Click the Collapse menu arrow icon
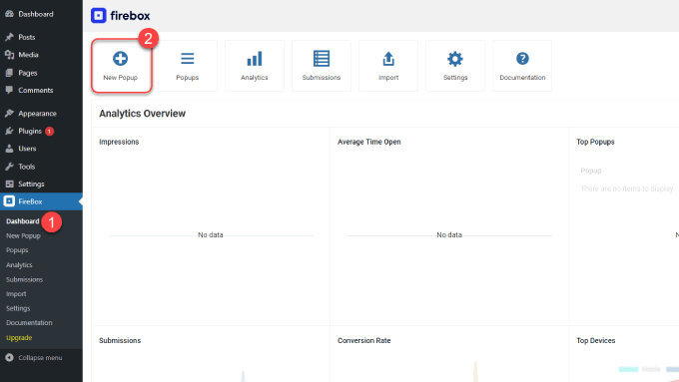679x382 pixels. (x=9, y=358)
